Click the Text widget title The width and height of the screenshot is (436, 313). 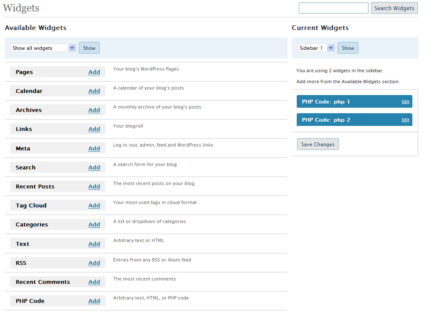pos(22,244)
